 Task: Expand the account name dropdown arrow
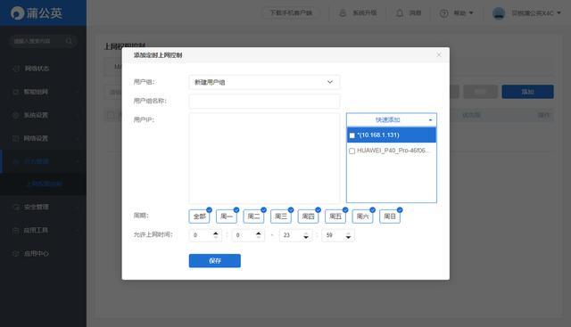click(x=559, y=13)
